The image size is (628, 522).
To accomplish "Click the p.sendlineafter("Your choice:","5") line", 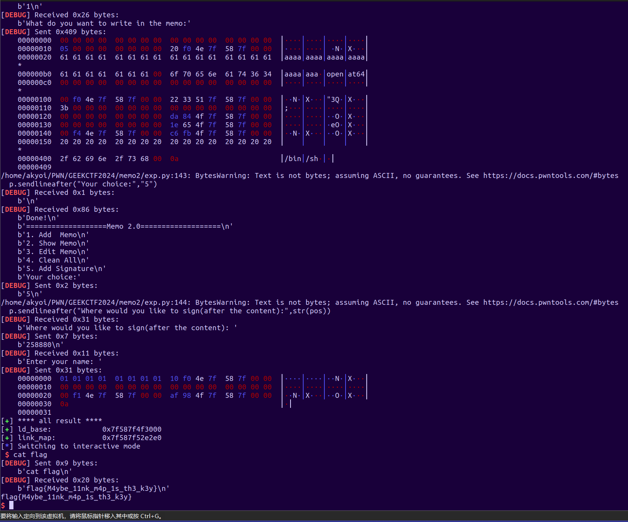I will [83, 184].
